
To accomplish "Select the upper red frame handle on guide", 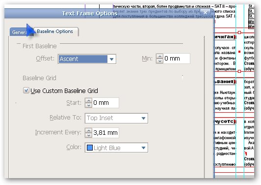I will coord(239,32).
